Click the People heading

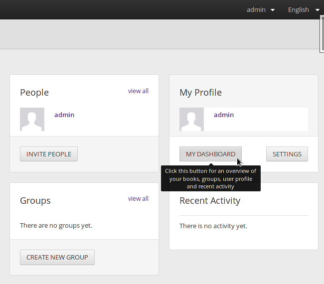(x=34, y=93)
